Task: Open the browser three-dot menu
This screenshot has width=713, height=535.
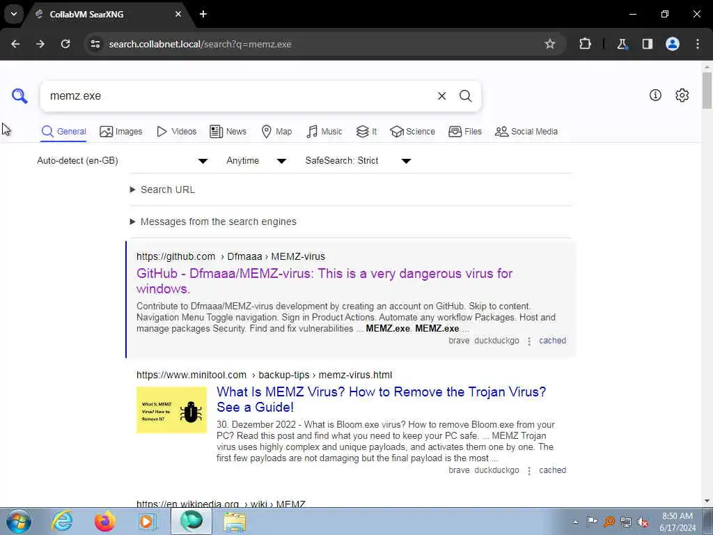Action: [698, 44]
